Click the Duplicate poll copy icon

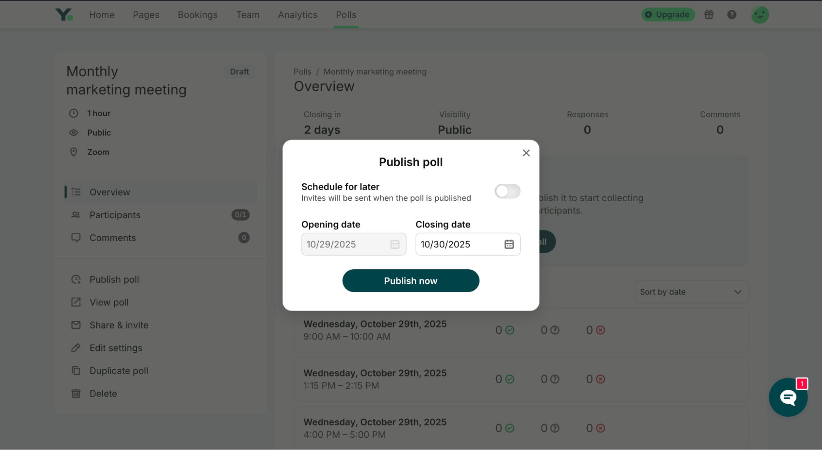pos(76,370)
